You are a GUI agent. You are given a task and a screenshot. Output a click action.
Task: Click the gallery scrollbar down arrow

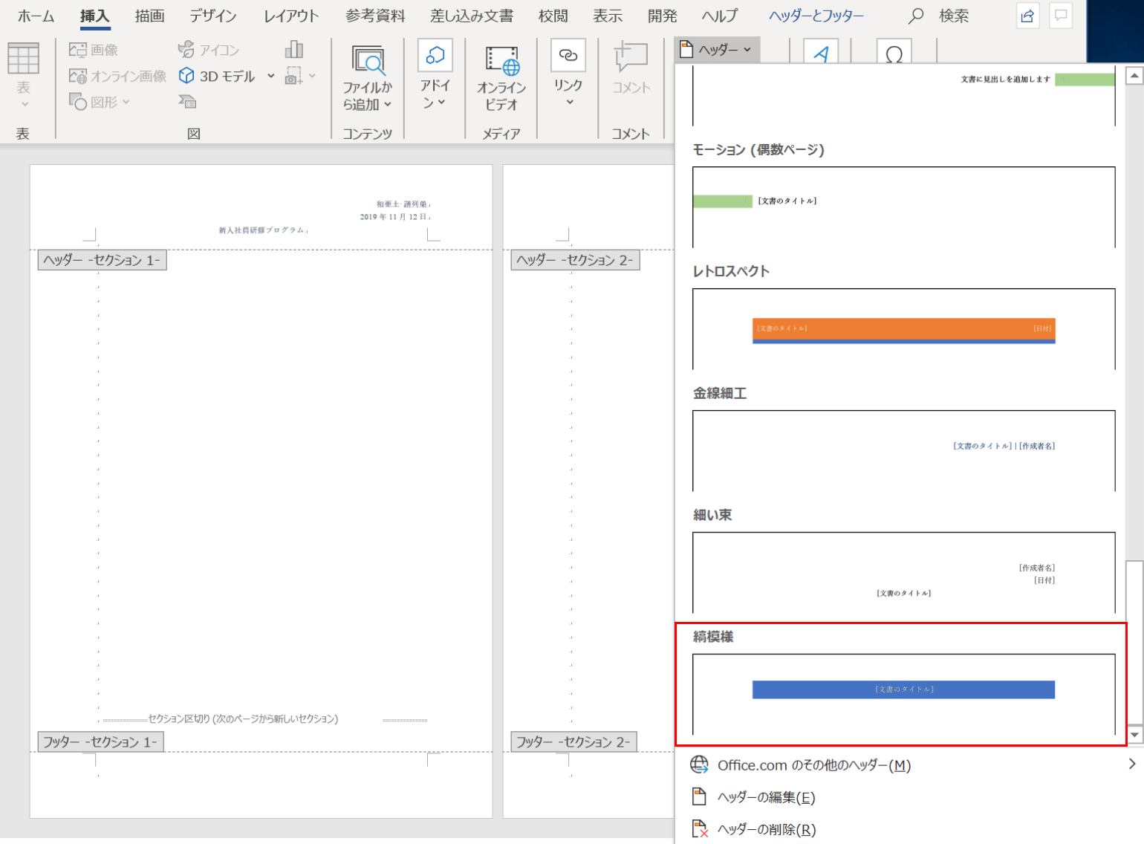[1134, 735]
